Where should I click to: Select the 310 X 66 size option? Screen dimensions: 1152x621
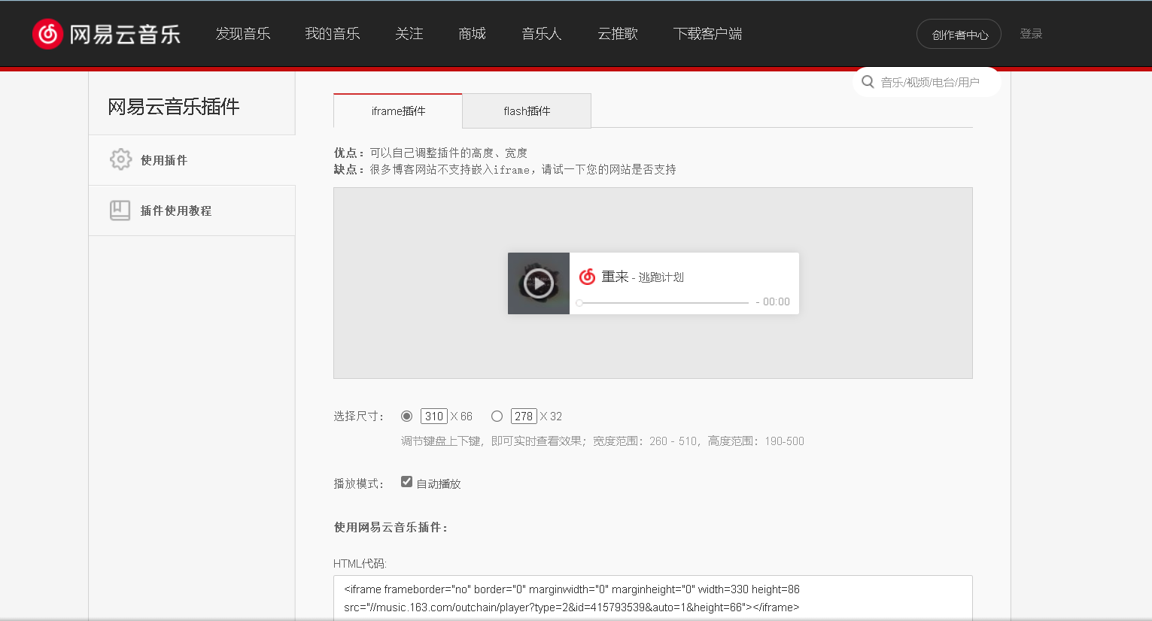[406, 416]
